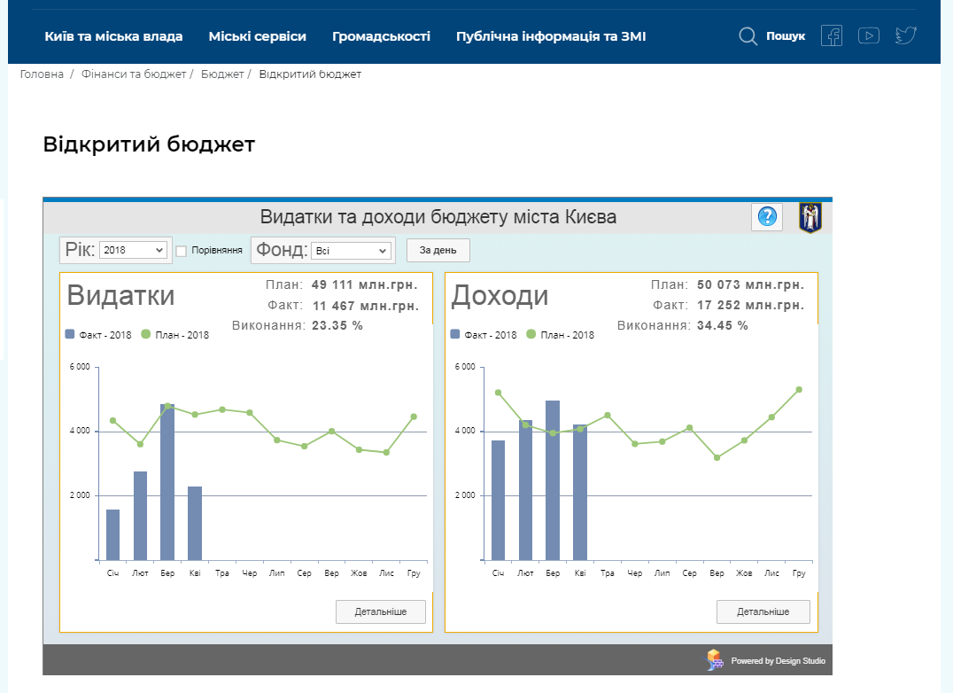The width and height of the screenshot is (953, 693).
Task: Click Детальніше under the Доходи chart
Action: coord(763,611)
